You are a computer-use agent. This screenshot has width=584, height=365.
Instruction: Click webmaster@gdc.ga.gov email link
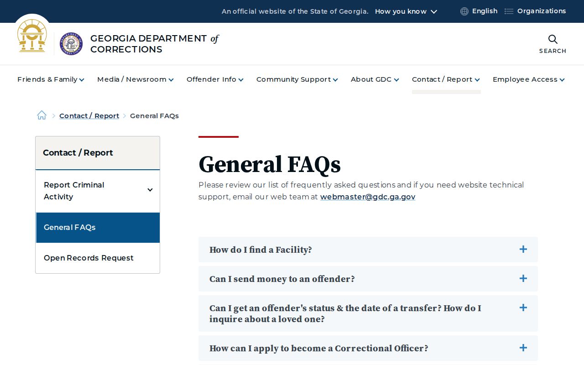pyautogui.click(x=368, y=197)
